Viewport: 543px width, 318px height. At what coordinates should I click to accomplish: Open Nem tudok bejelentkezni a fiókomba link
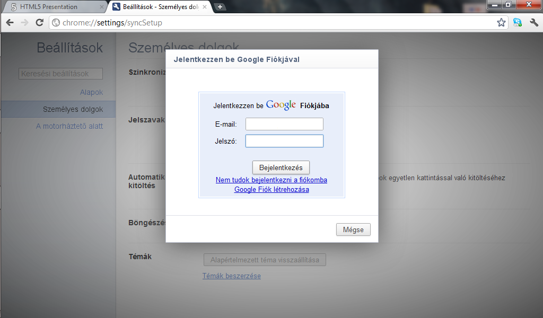coord(271,180)
